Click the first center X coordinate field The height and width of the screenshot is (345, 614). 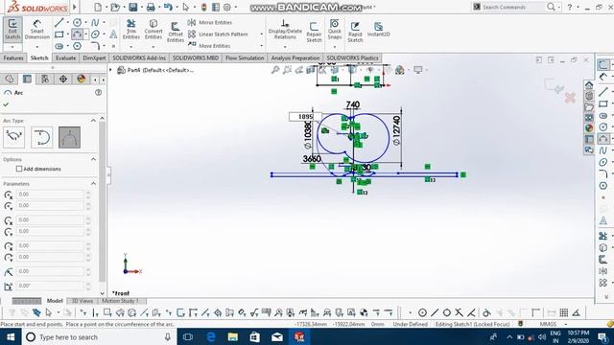click(50, 194)
